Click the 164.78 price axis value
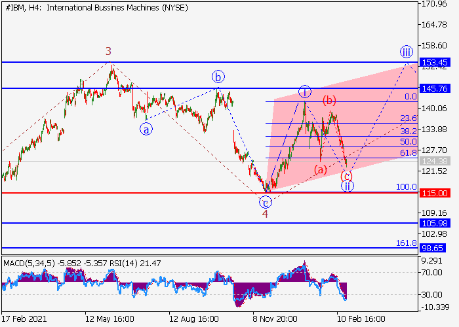This screenshot has height=327, width=459. [434, 25]
